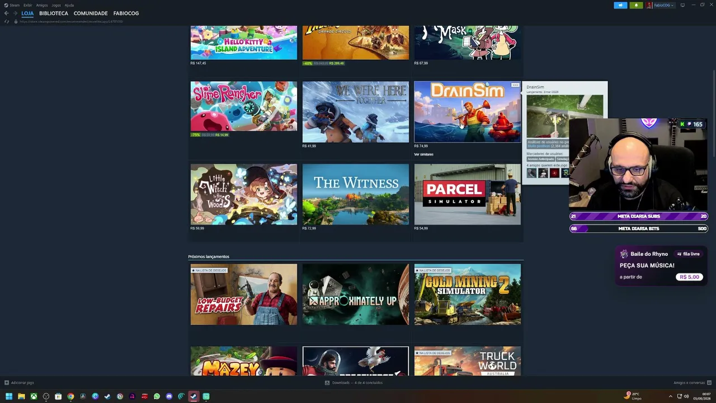Open The Witness game capsule
716x403 pixels.
356,194
